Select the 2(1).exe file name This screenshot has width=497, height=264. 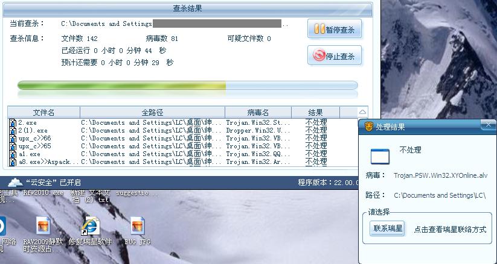tap(33, 130)
